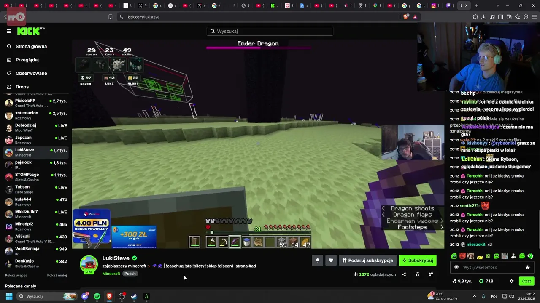Click the +300 ZŁ promo banner
Screen dimensions: 540x303
tap(133, 237)
